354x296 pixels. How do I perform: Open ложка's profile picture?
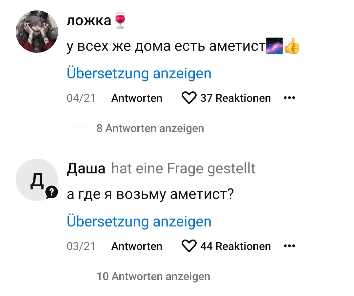tap(37, 32)
